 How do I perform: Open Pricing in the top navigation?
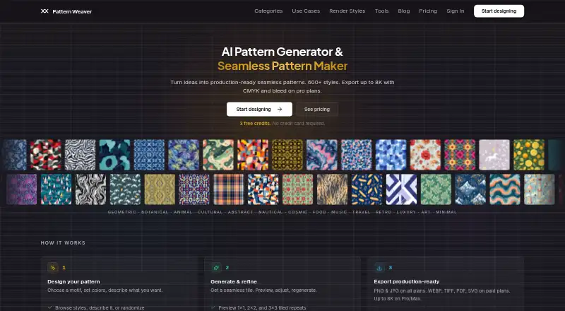coord(428,11)
